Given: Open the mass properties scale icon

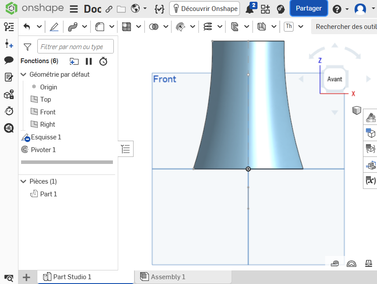Looking at the screenshot, I should coord(369,263).
